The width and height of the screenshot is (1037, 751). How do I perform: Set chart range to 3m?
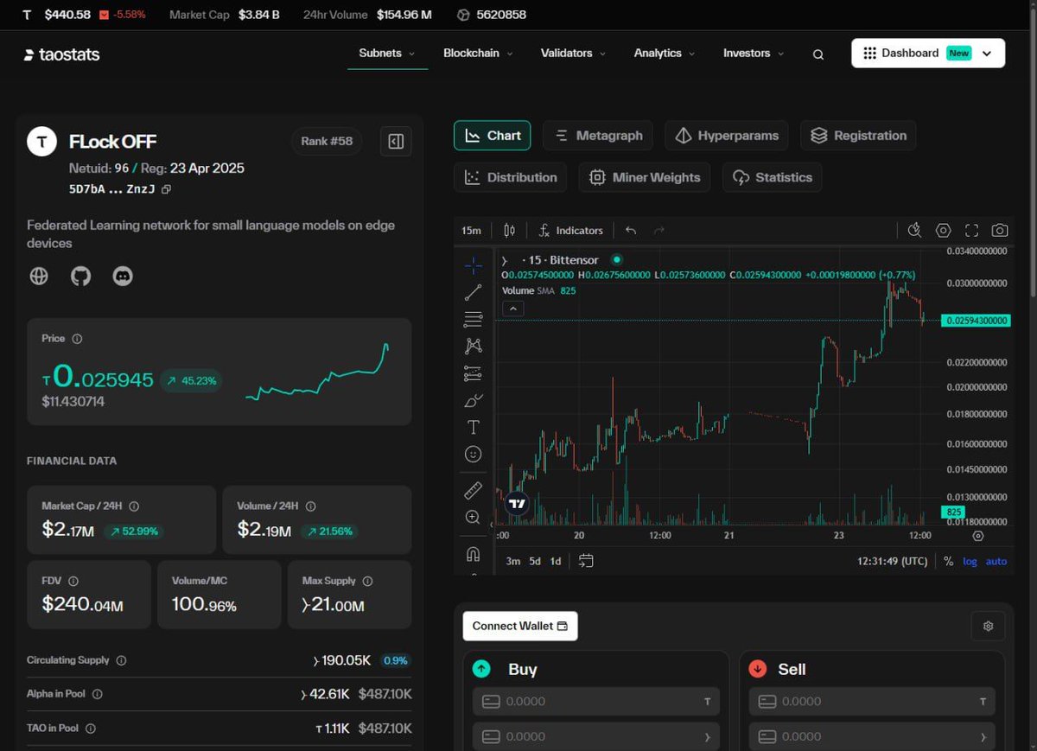tap(513, 561)
